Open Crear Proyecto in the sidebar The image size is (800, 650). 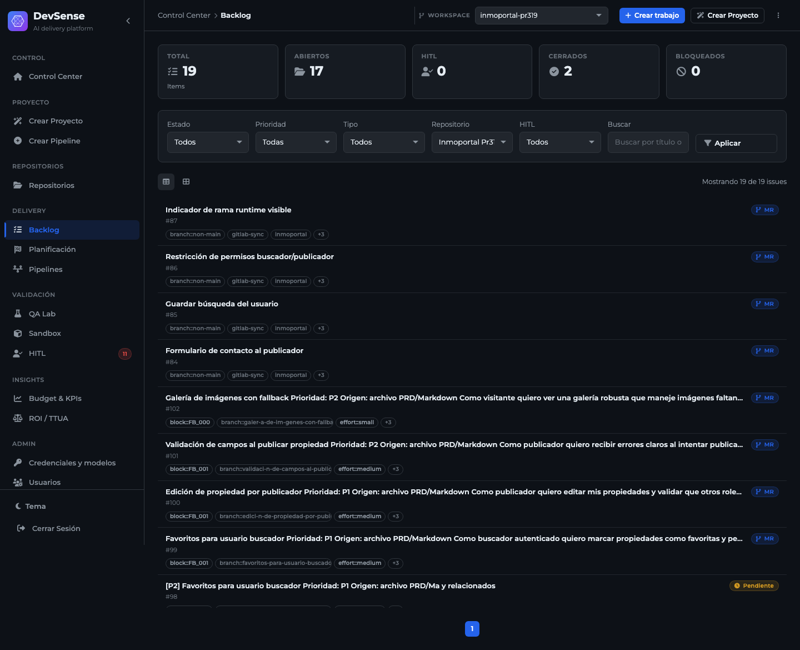[x=72, y=121]
